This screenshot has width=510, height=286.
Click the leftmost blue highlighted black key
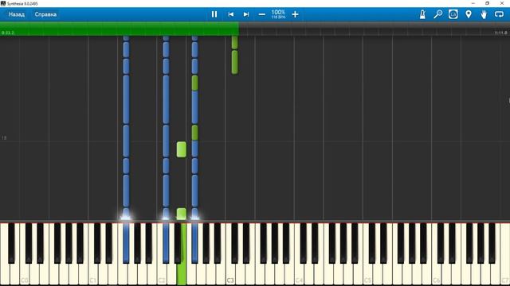pos(126,243)
